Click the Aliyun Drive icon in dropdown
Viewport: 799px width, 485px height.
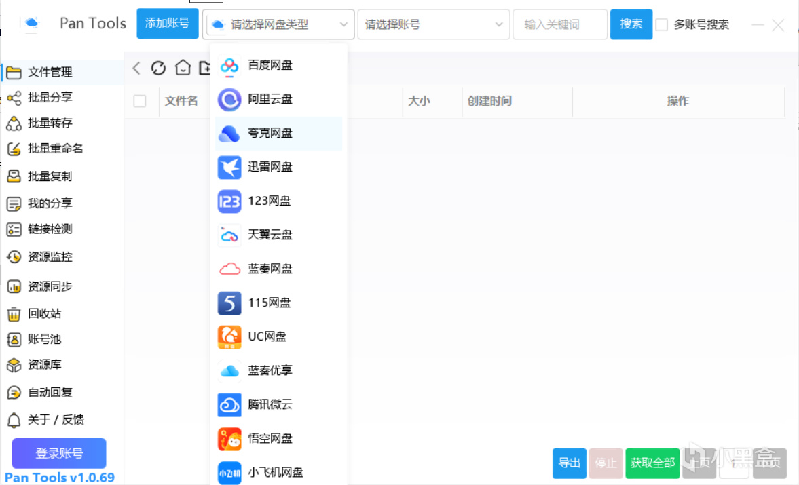click(229, 99)
